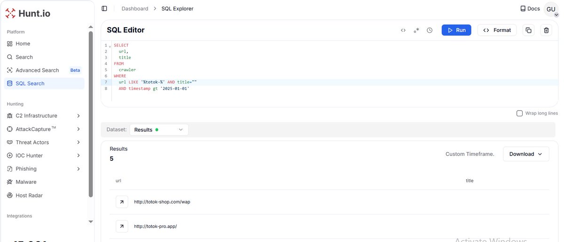Open the totok-shop.com/wap link arrow
Viewport: 564px width, 242px height.
click(x=122, y=202)
